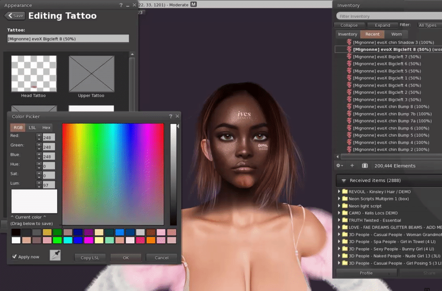The height and width of the screenshot is (291, 442).
Task: Click the Expand button in Inventory
Action: point(382,25)
